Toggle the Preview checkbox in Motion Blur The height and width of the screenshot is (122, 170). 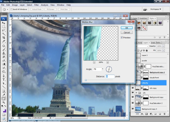pyautogui.click(x=122, y=38)
